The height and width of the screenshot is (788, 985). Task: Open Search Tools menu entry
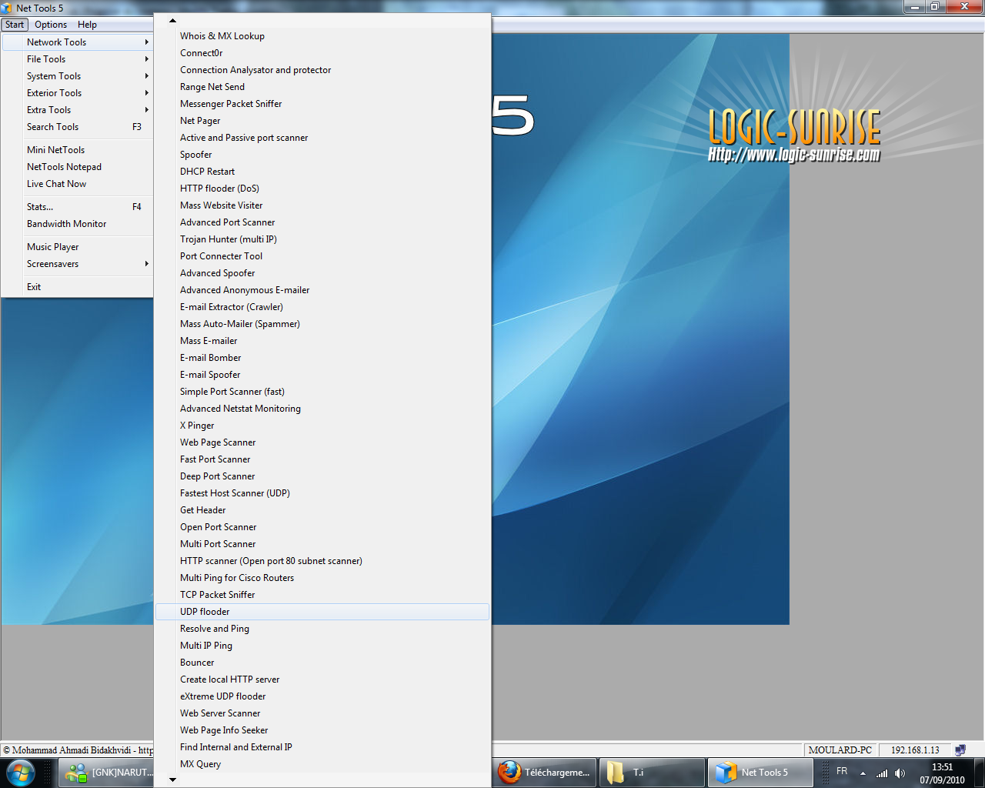[x=77, y=127]
